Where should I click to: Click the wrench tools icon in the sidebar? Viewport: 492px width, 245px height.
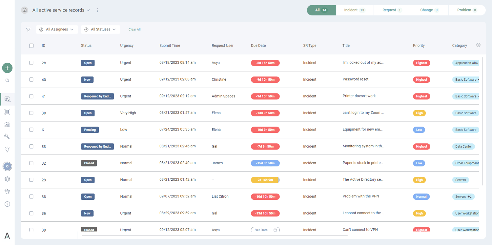(x=7, y=136)
